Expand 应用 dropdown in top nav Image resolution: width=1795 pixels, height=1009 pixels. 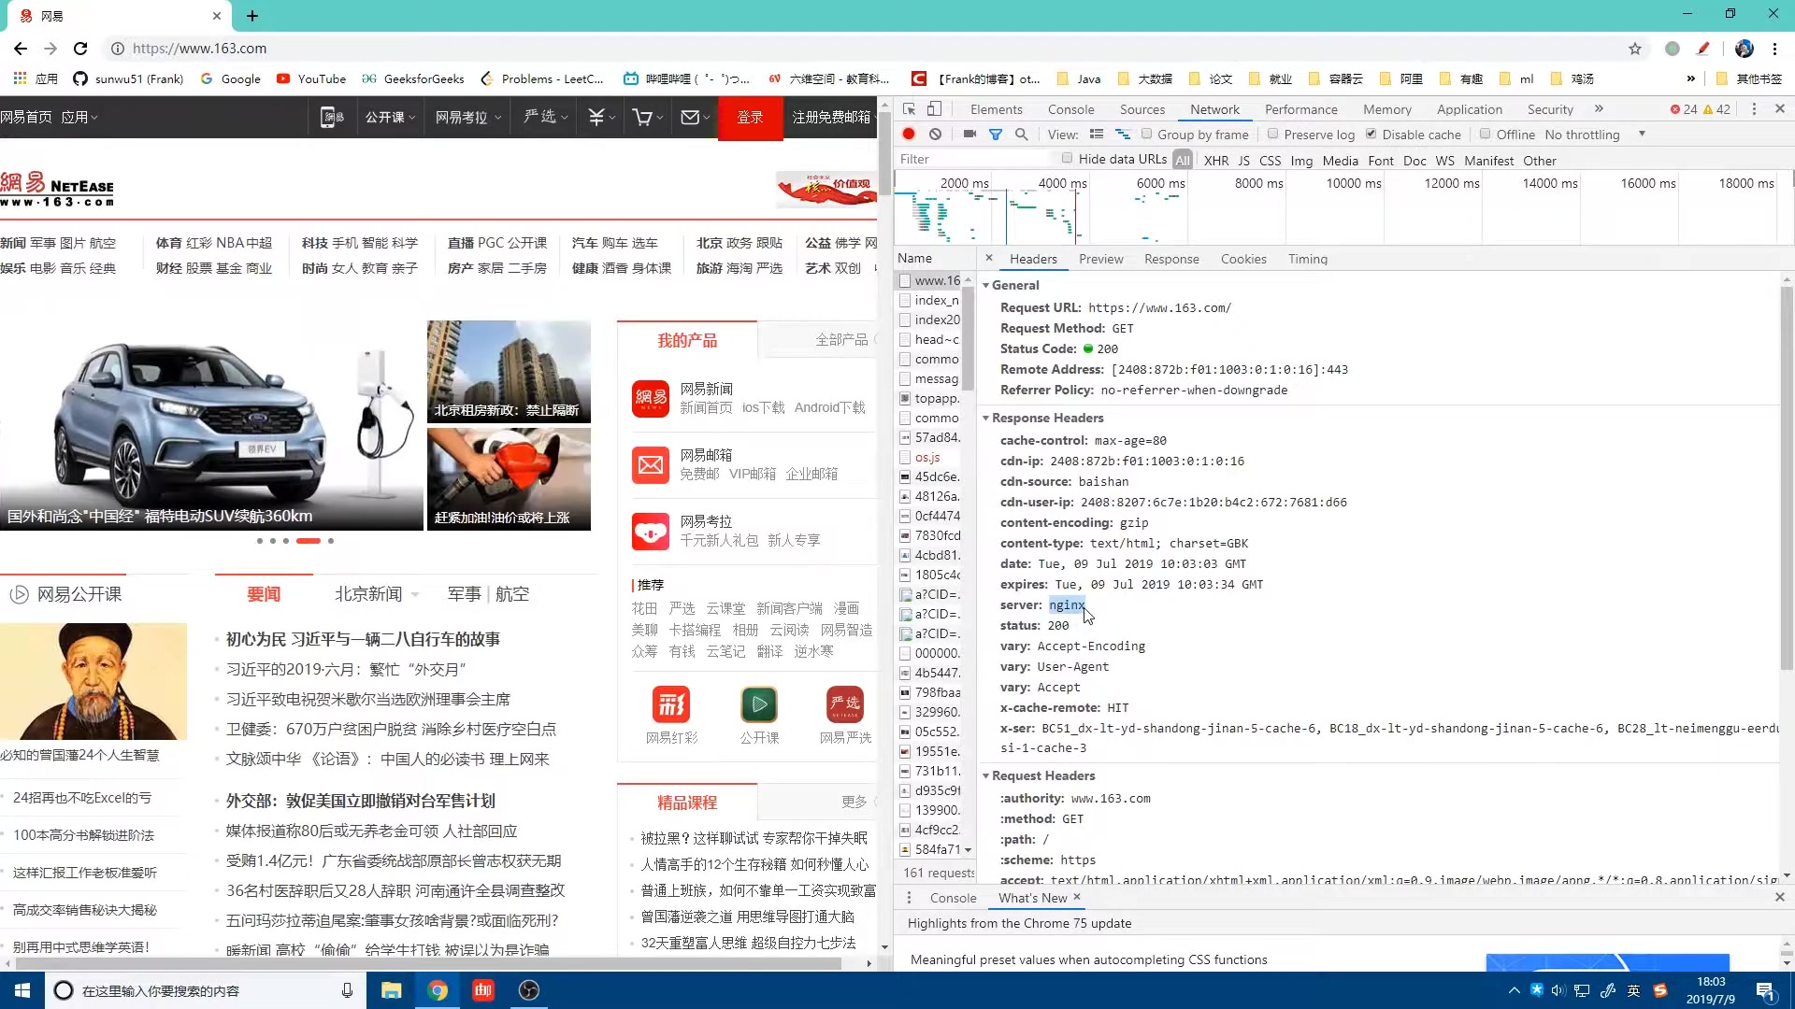79,118
